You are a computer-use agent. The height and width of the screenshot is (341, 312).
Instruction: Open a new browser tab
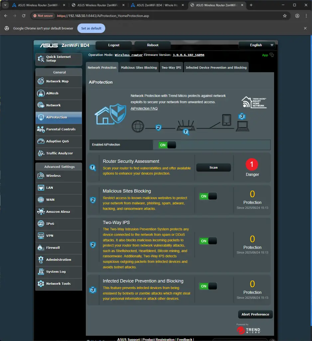[x=251, y=5]
